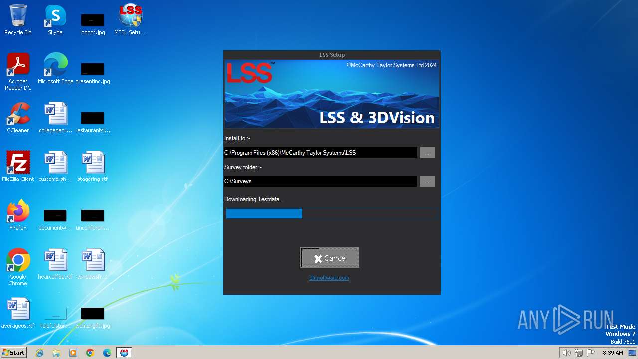The height and width of the screenshot is (359, 638).
Task: Select the Google Chrome desktop shortcut
Action: pyautogui.click(x=18, y=267)
